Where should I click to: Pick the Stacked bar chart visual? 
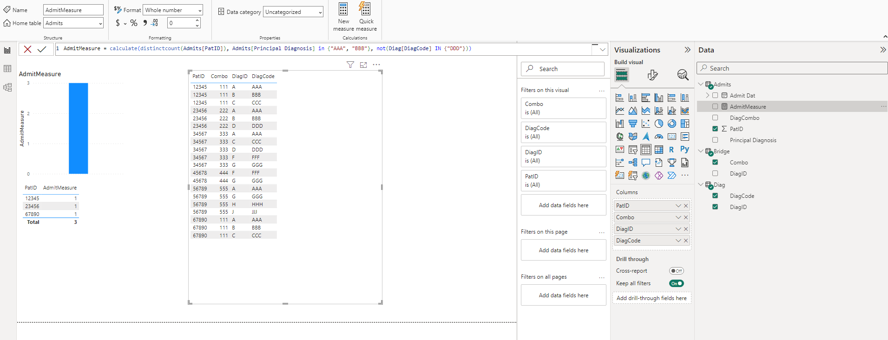tap(620, 98)
